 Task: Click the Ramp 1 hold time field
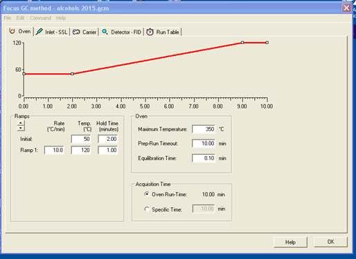107,150
